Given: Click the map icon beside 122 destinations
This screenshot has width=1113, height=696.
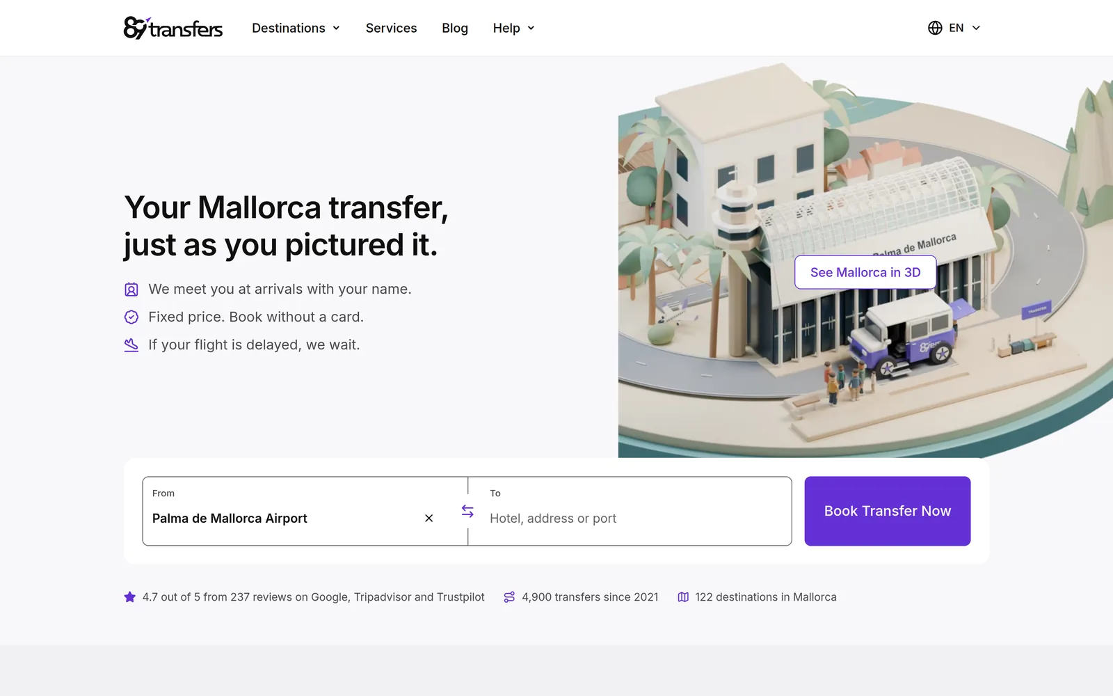Looking at the screenshot, I should point(683,597).
